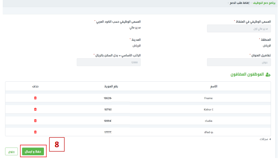Image resolution: width=278 pixels, height=165 pixels.
Task: Click the رجوع back button
Action: (12, 151)
